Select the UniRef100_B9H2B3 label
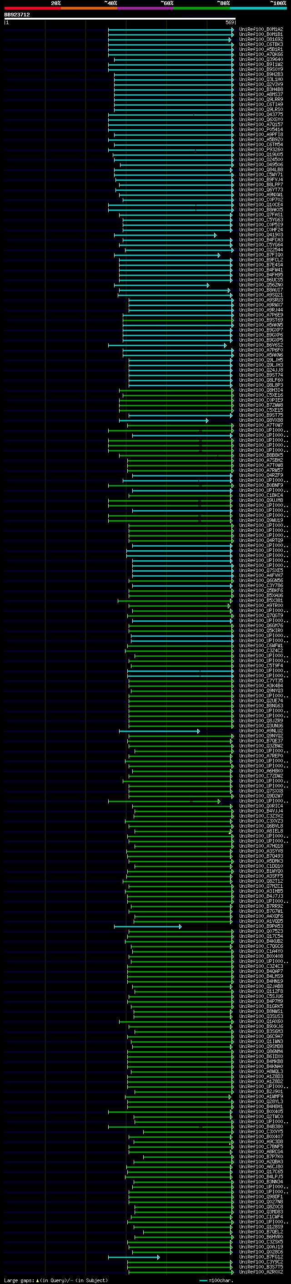The height and width of the screenshot is (1284, 291). 261,74
